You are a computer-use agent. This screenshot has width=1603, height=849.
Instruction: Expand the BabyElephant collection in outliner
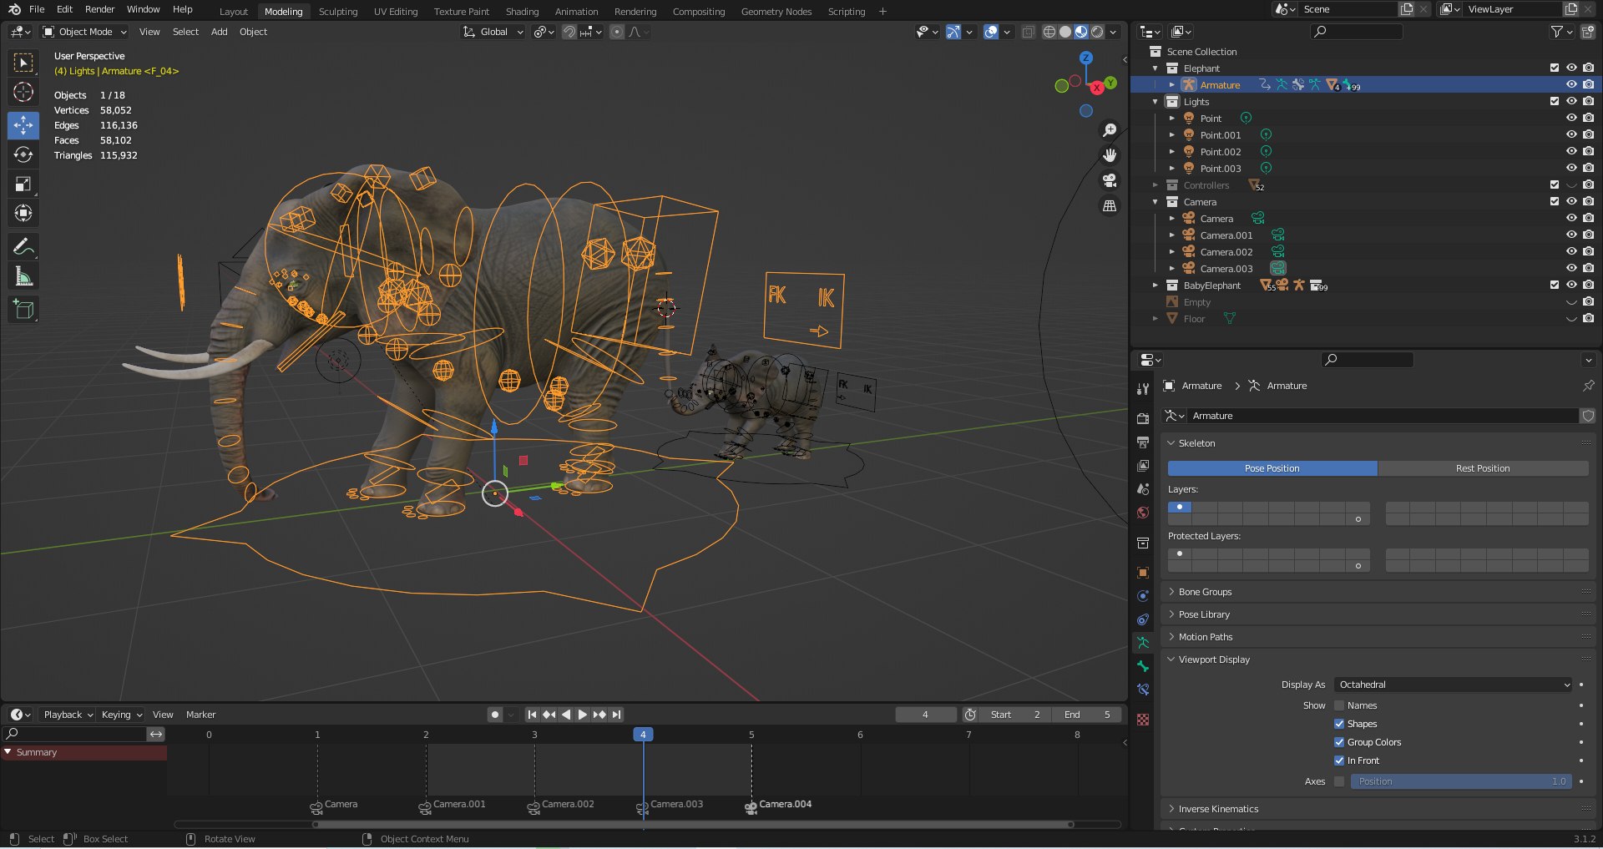[1155, 286]
